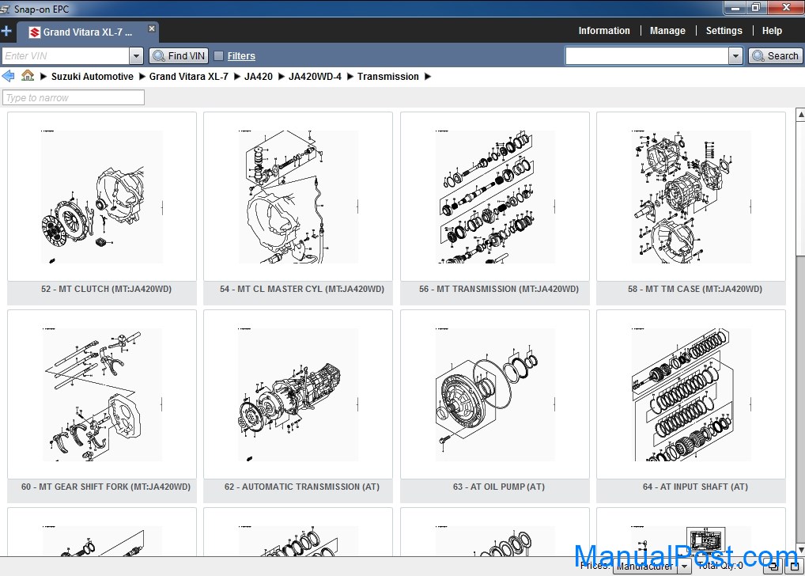Image resolution: width=805 pixels, height=576 pixels.
Task: Open 56 - MT TRANSMISSION diagram
Action: [495, 197]
